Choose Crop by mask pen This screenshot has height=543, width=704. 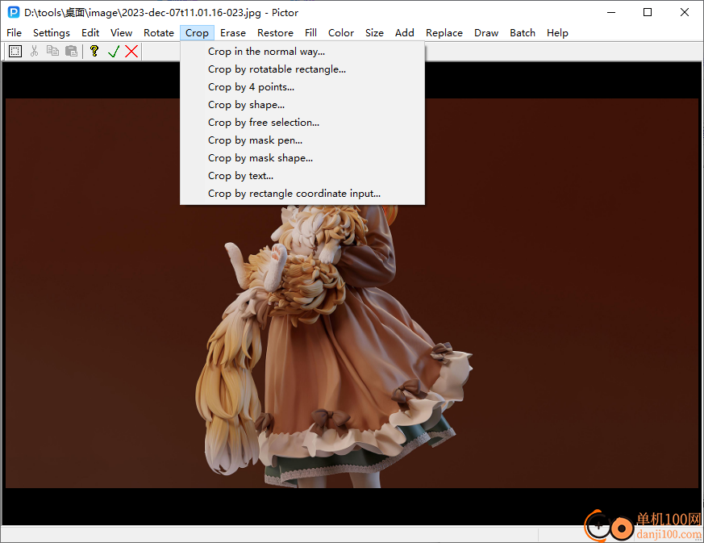(x=302, y=140)
